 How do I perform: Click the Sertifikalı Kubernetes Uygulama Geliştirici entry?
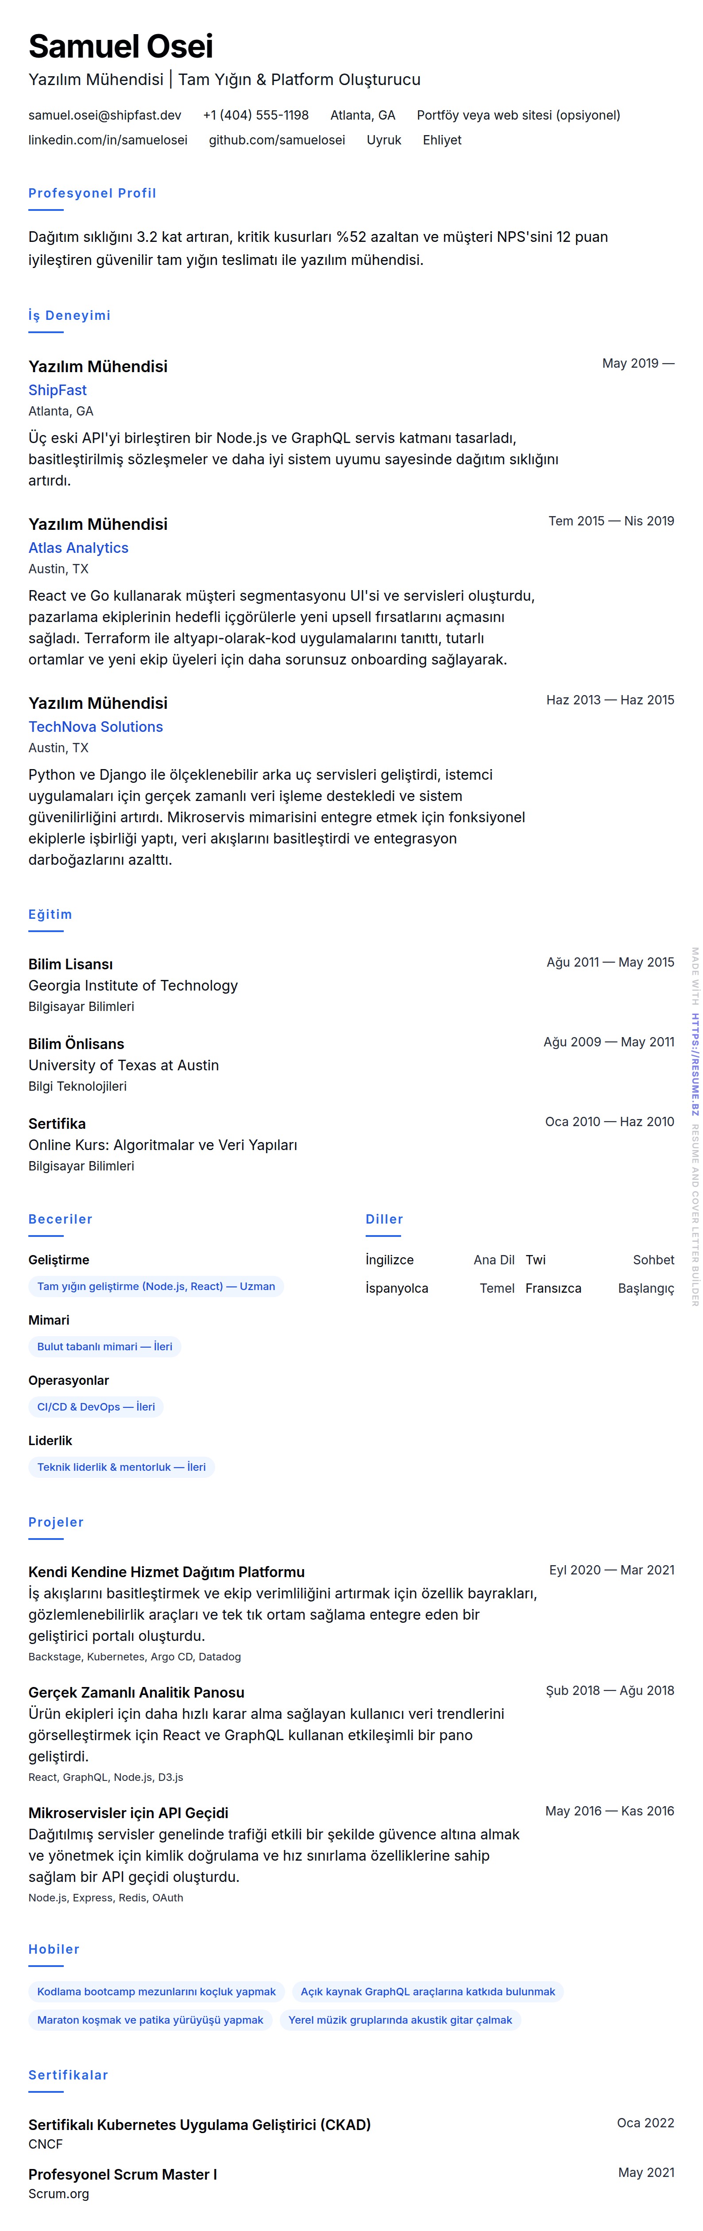click(199, 2125)
